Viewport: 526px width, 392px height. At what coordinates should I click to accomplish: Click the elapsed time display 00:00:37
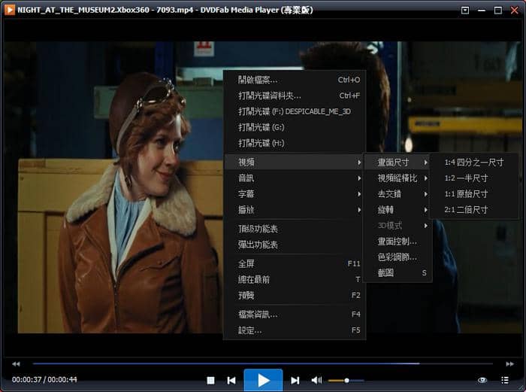click(27, 379)
